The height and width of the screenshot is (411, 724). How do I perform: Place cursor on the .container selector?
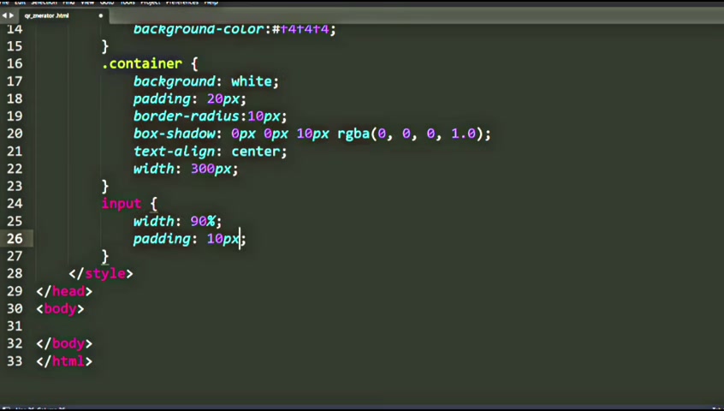142,63
